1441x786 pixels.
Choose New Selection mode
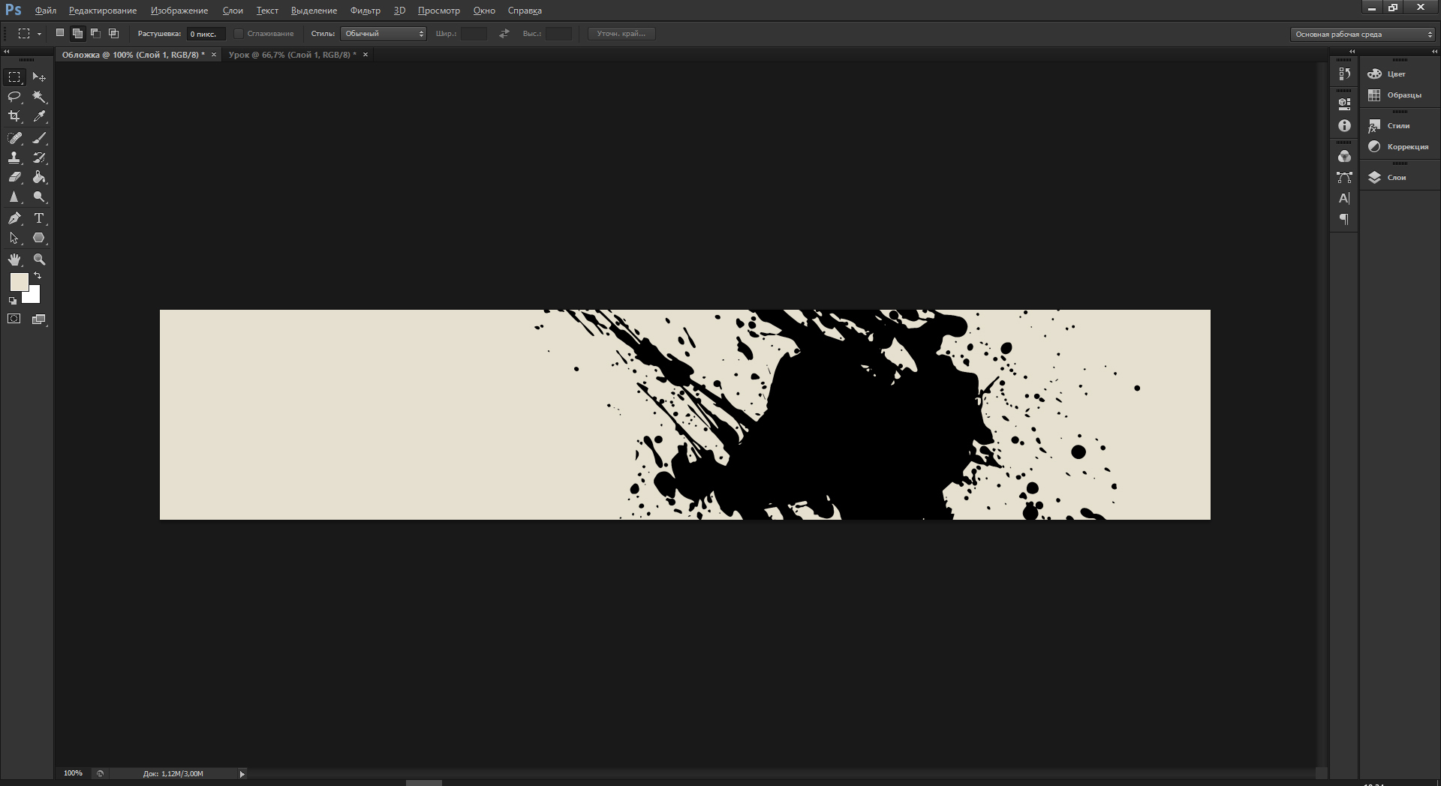[x=60, y=33]
